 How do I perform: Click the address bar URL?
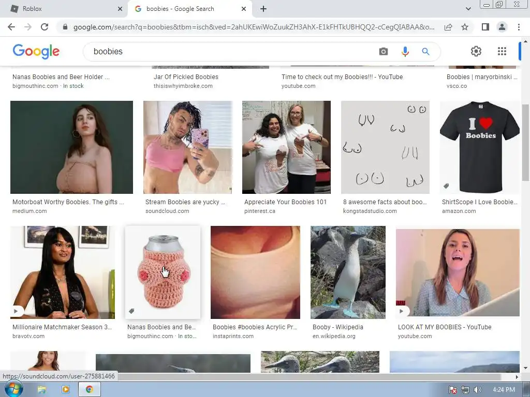tap(254, 27)
